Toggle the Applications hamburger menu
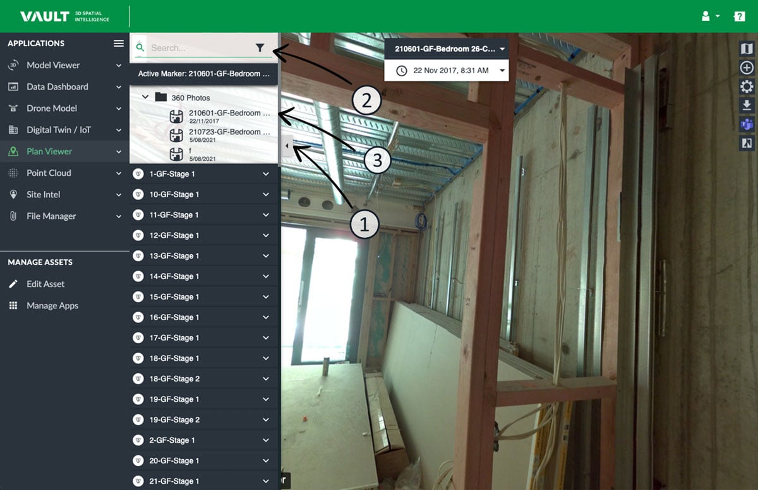 click(x=118, y=44)
